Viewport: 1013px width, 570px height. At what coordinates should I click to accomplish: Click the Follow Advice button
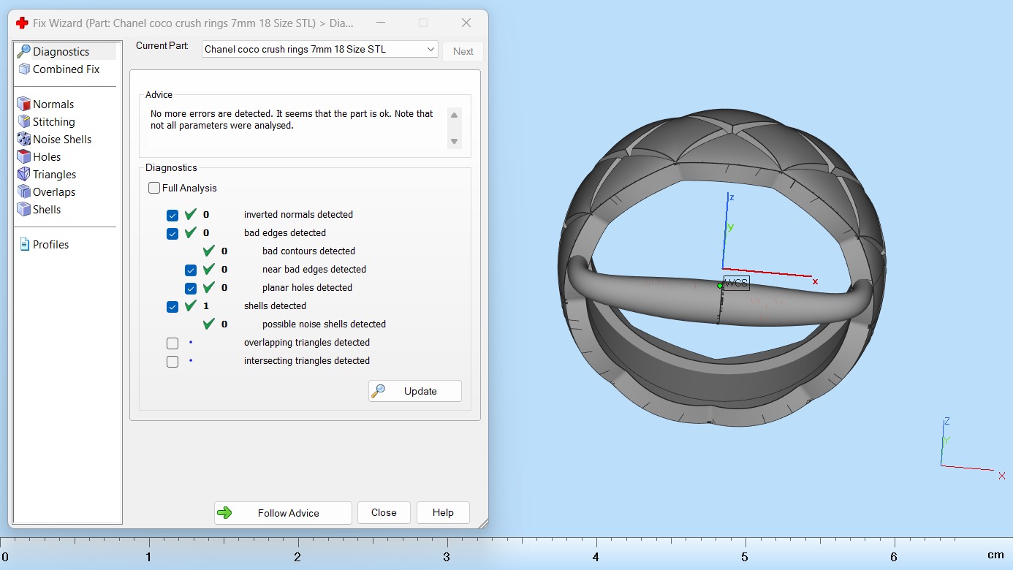(283, 513)
